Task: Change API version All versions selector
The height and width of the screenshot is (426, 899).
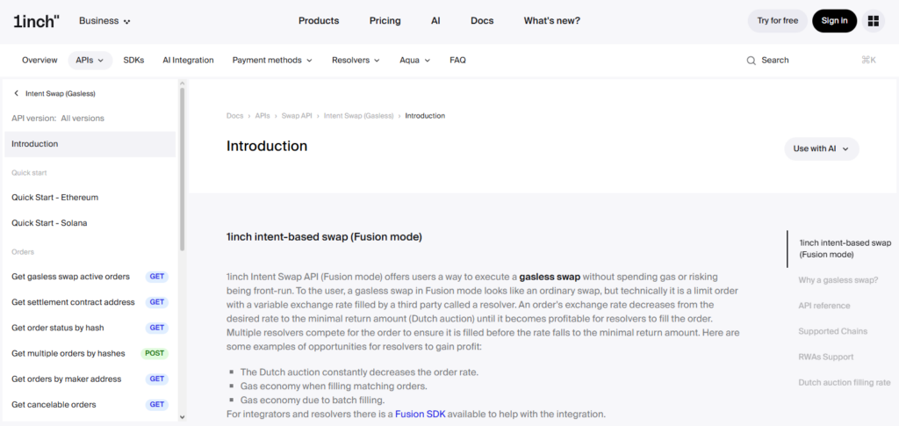Action: coord(58,118)
